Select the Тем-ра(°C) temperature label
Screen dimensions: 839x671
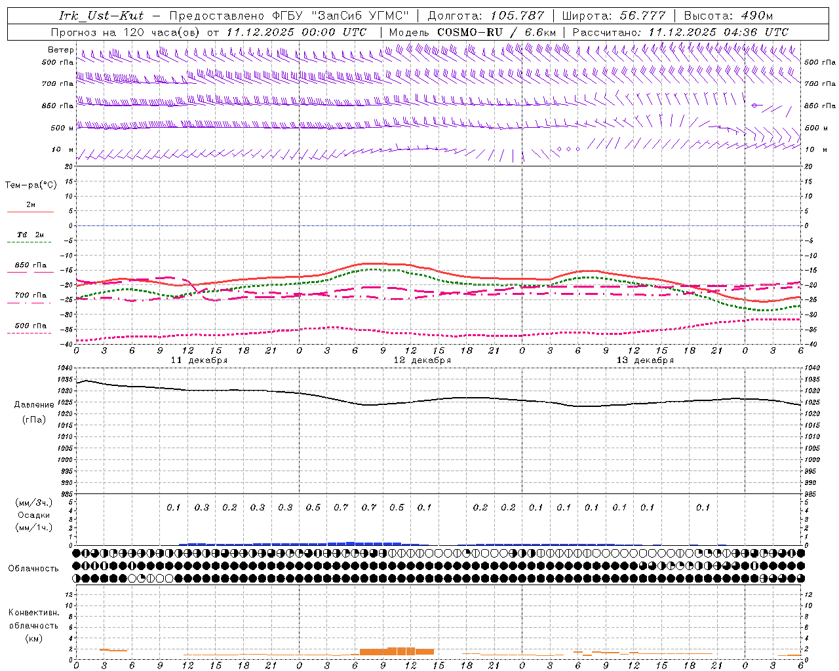click(x=31, y=185)
